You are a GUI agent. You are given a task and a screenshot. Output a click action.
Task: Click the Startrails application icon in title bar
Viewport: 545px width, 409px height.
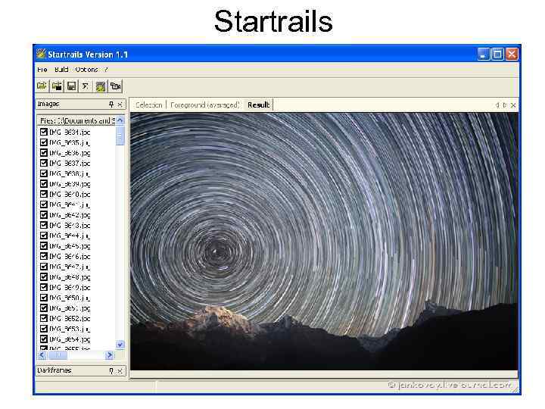point(42,54)
